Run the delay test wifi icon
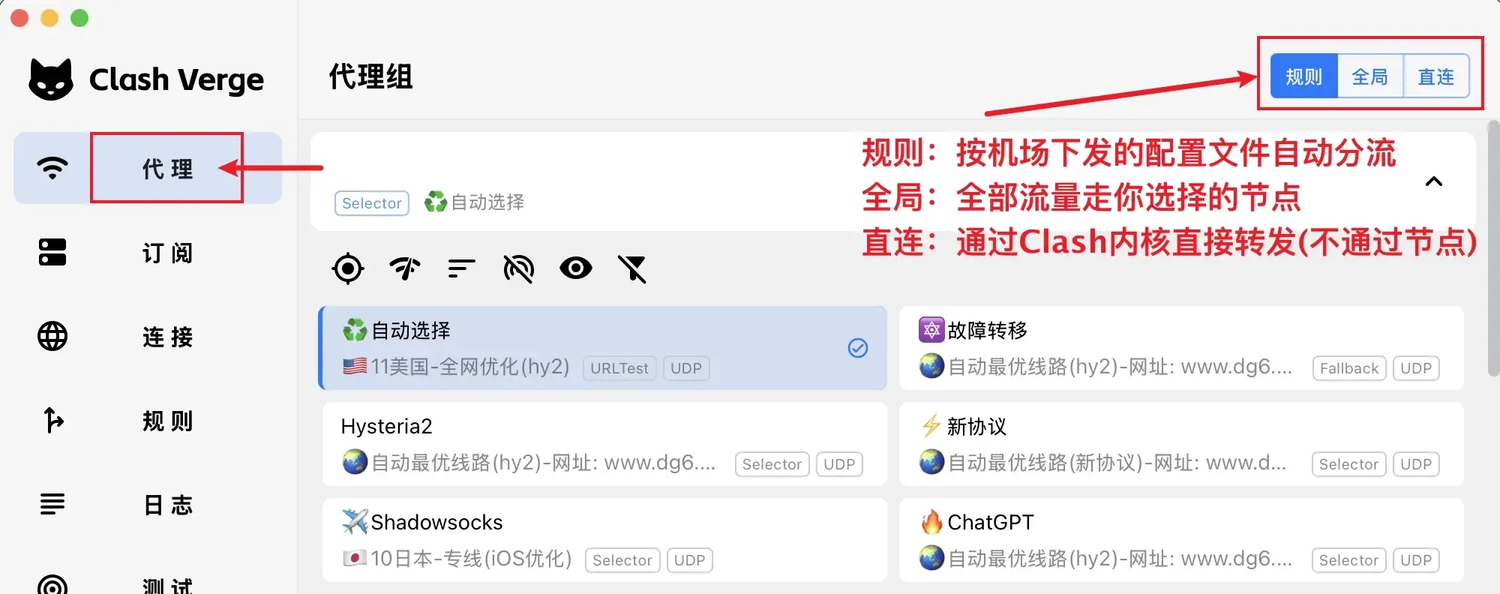 (405, 268)
